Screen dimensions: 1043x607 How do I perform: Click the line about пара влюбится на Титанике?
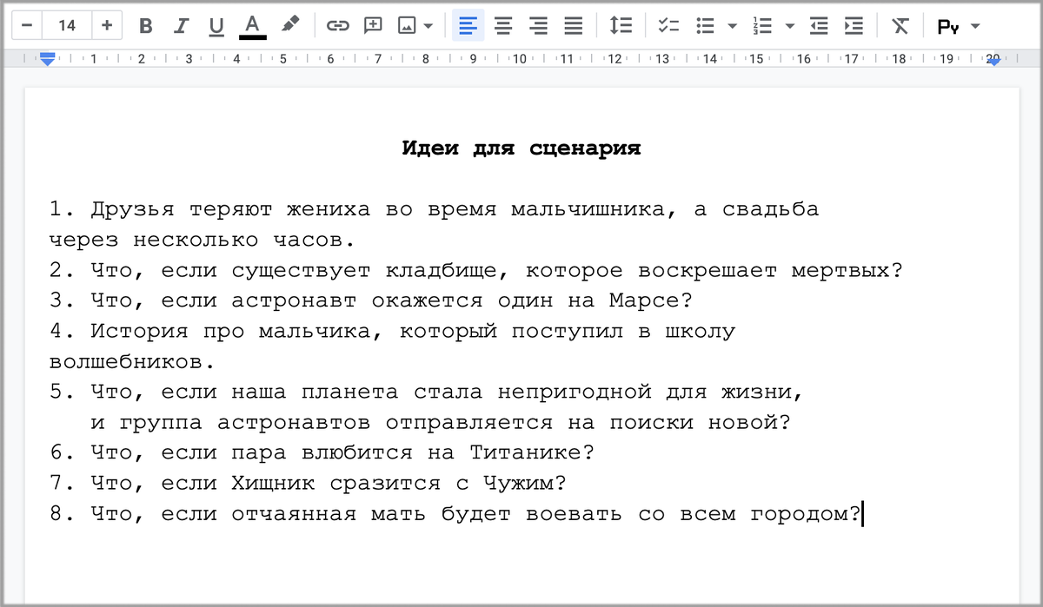tap(322, 453)
